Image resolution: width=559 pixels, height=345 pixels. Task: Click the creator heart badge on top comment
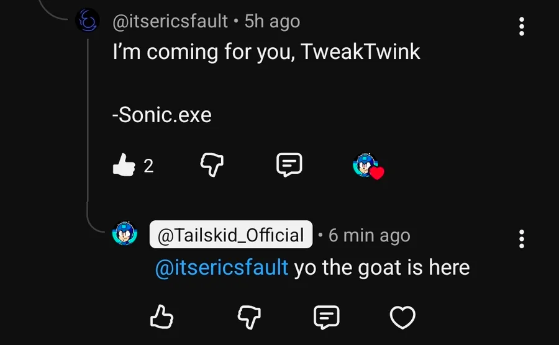point(369,166)
